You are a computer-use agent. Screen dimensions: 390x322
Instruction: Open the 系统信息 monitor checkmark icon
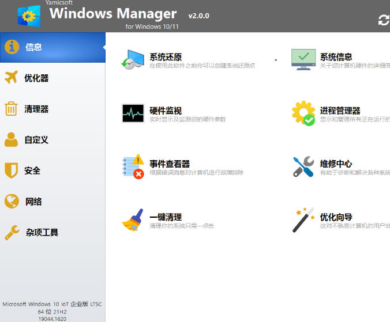(303, 59)
